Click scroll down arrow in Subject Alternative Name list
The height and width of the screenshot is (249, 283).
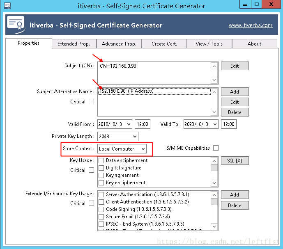click(x=214, y=112)
